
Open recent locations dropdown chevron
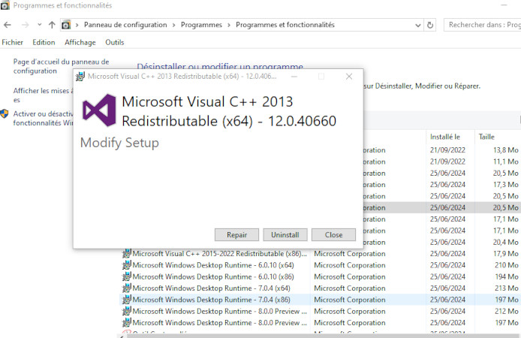40,25
